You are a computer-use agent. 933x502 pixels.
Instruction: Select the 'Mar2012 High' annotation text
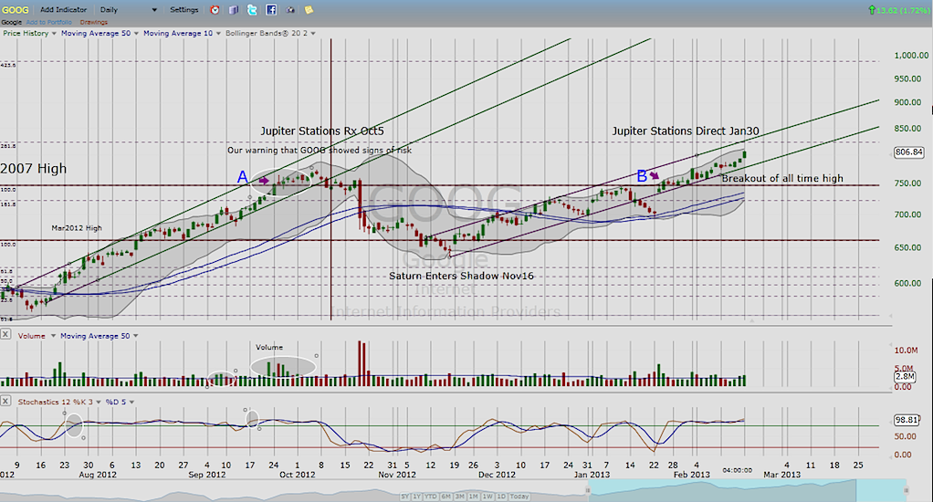77,228
